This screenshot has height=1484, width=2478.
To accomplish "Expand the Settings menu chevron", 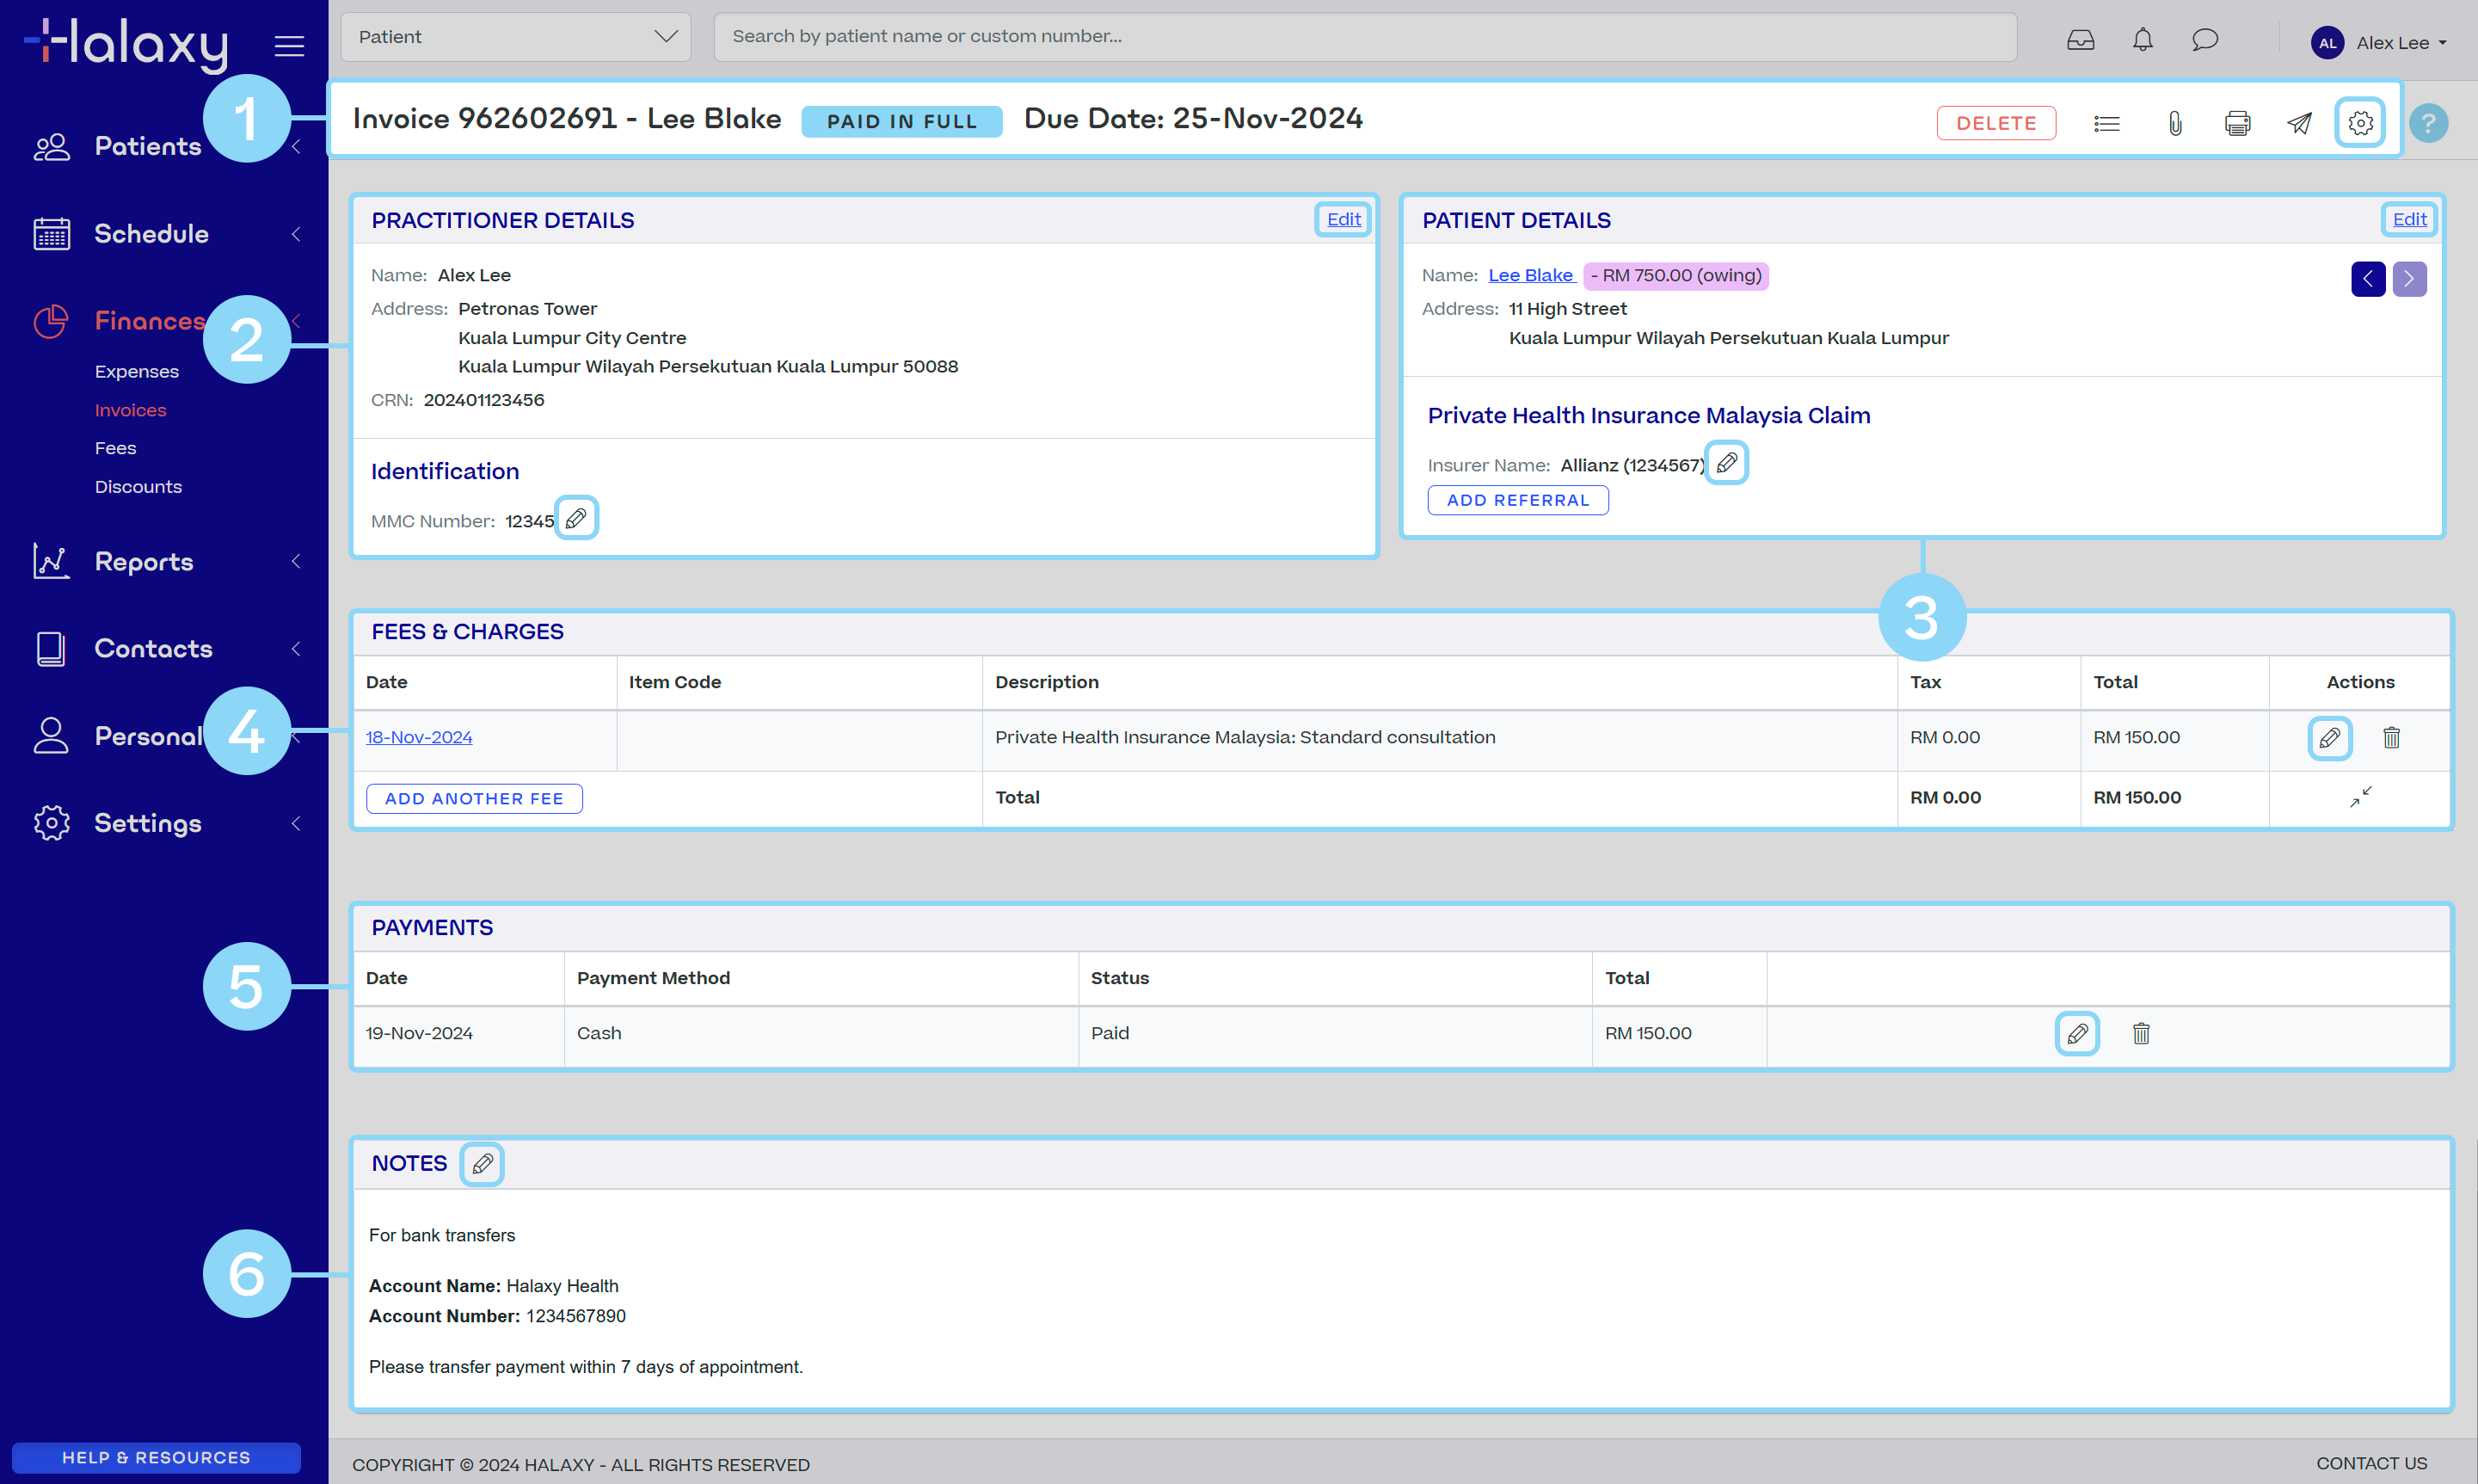I will pos(296,823).
